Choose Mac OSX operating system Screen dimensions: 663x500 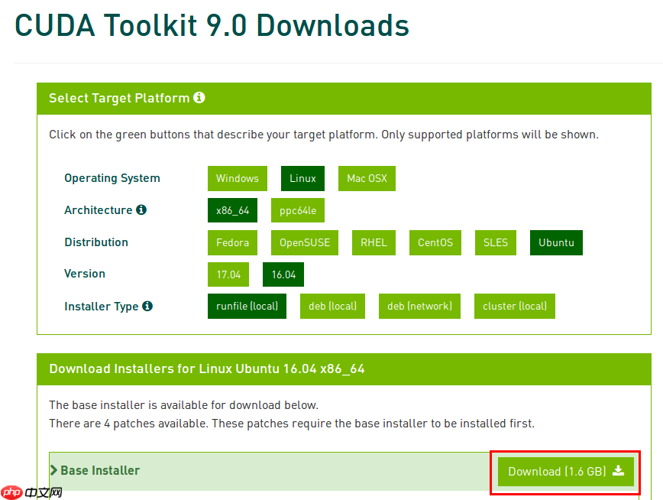[367, 178]
